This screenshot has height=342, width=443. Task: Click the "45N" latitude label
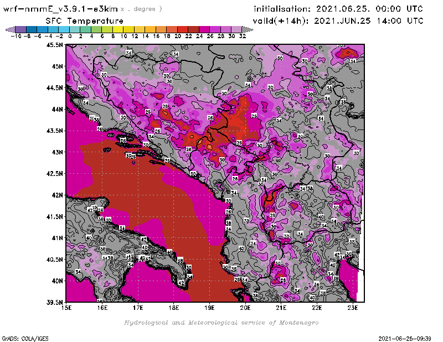tap(57, 66)
